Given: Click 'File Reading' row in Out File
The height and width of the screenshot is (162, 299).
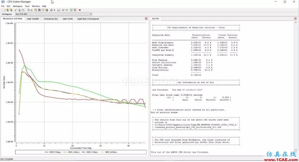Looking at the screenshot, I should 182,60.
